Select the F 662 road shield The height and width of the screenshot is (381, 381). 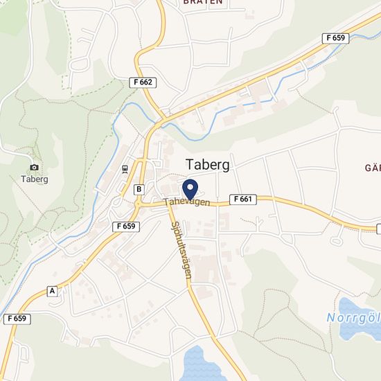click(143, 82)
